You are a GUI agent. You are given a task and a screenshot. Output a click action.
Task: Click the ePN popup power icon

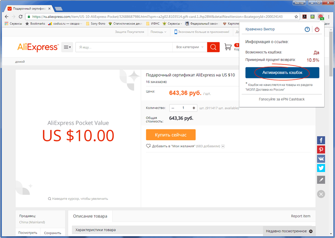(x=317, y=29)
